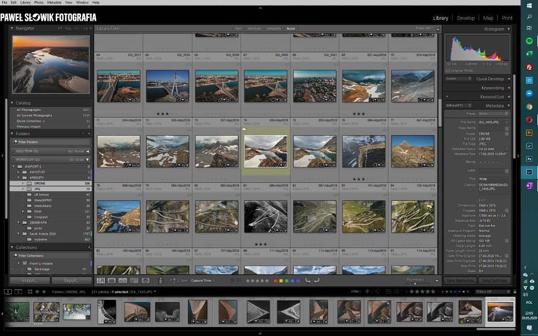538x336 pixels.
Task: Click the rotate counter-clockwise arrow icon
Action: click(x=308, y=281)
